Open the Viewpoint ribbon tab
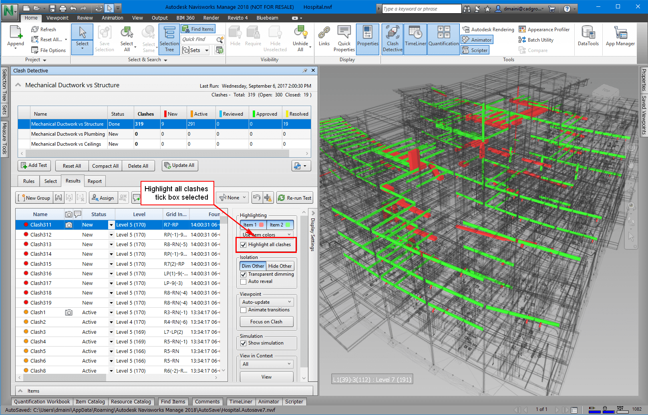This screenshot has height=415, width=648. 57,18
